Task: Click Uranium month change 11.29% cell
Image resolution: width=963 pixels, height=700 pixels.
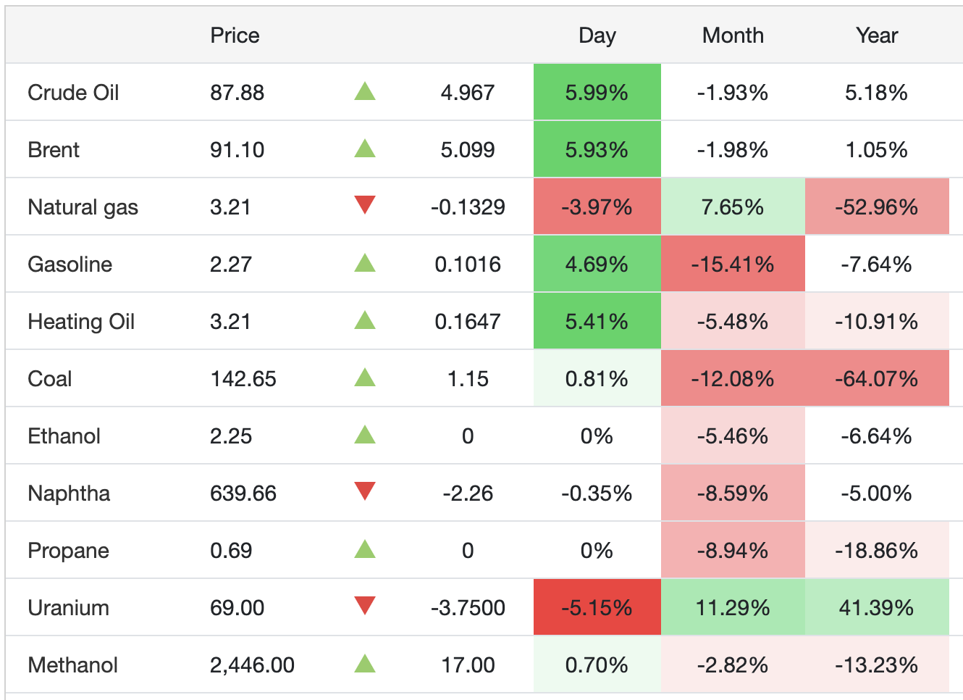Action: pos(733,607)
